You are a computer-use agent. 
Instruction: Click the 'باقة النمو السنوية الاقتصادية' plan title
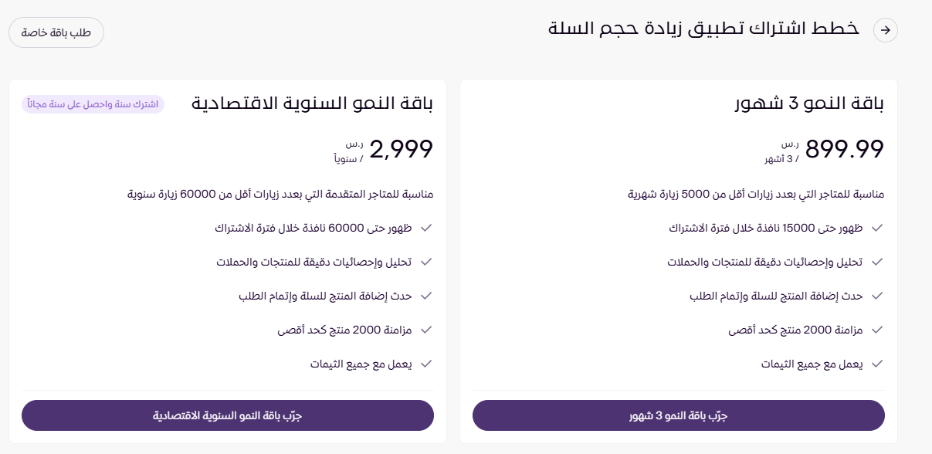pyautogui.click(x=312, y=104)
